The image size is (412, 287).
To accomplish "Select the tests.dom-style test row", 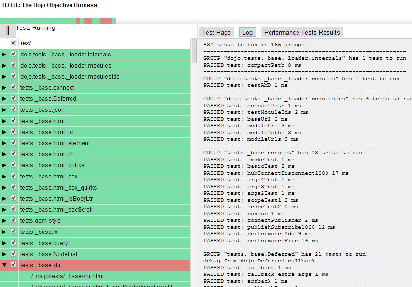I will click(41, 221).
